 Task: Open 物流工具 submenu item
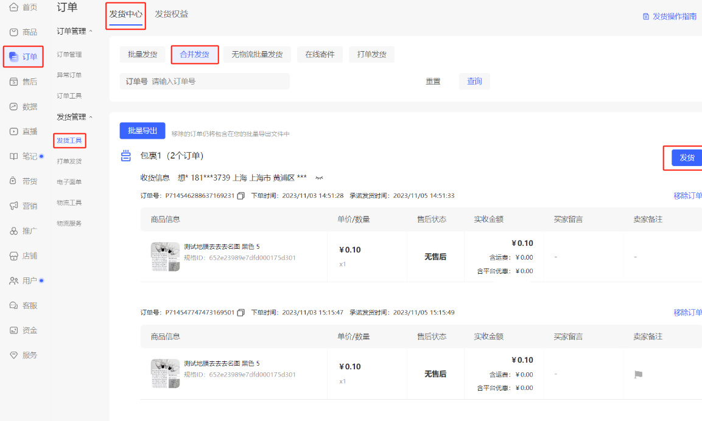pos(69,203)
